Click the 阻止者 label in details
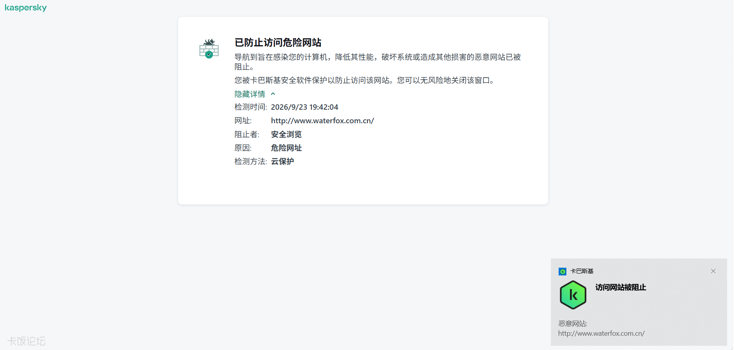This screenshot has width=734, height=350. (247, 134)
